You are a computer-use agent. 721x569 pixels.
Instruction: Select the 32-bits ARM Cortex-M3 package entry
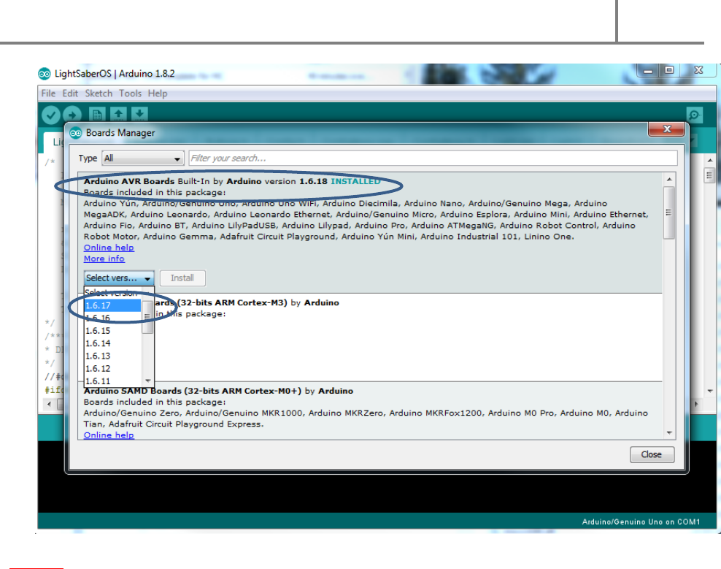(x=370, y=337)
